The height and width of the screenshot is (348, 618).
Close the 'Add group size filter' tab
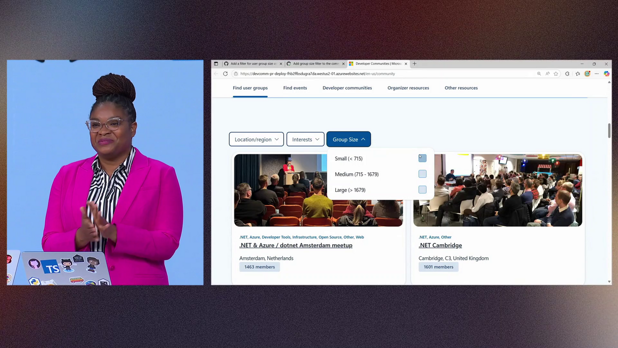click(x=343, y=64)
